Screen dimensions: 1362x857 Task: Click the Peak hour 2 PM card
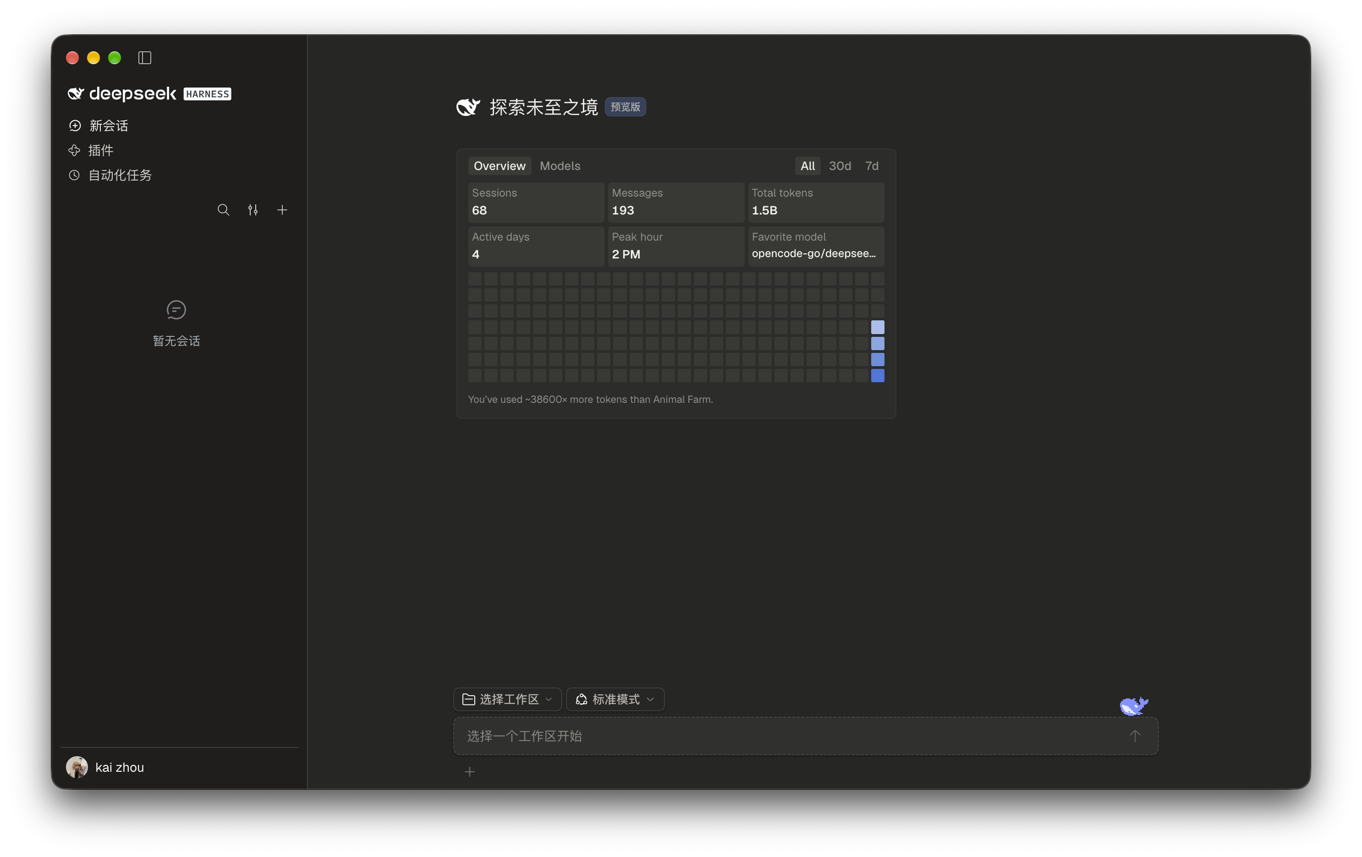click(x=676, y=246)
